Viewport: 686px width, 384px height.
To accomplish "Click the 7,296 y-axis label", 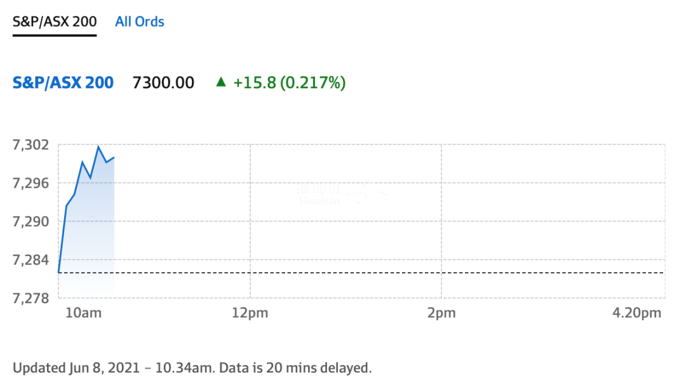I will click(30, 183).
